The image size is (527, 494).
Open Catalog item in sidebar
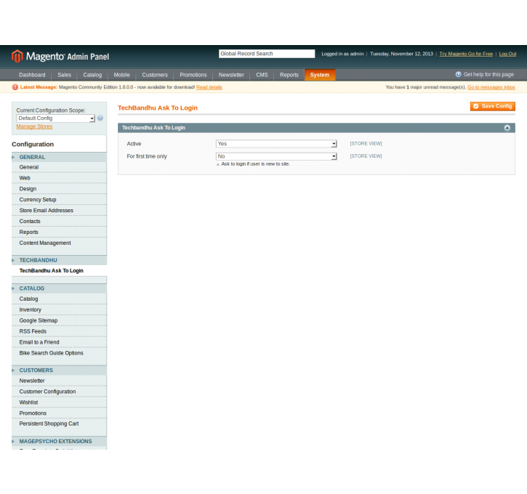(59, 299)
